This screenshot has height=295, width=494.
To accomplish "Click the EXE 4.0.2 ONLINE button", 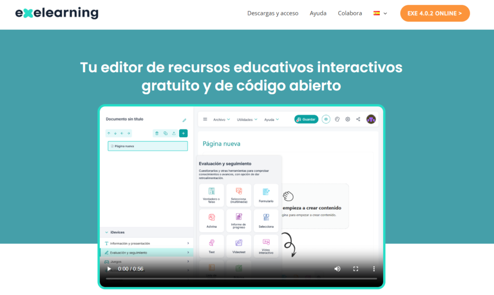I will click(x=435, y=13).
